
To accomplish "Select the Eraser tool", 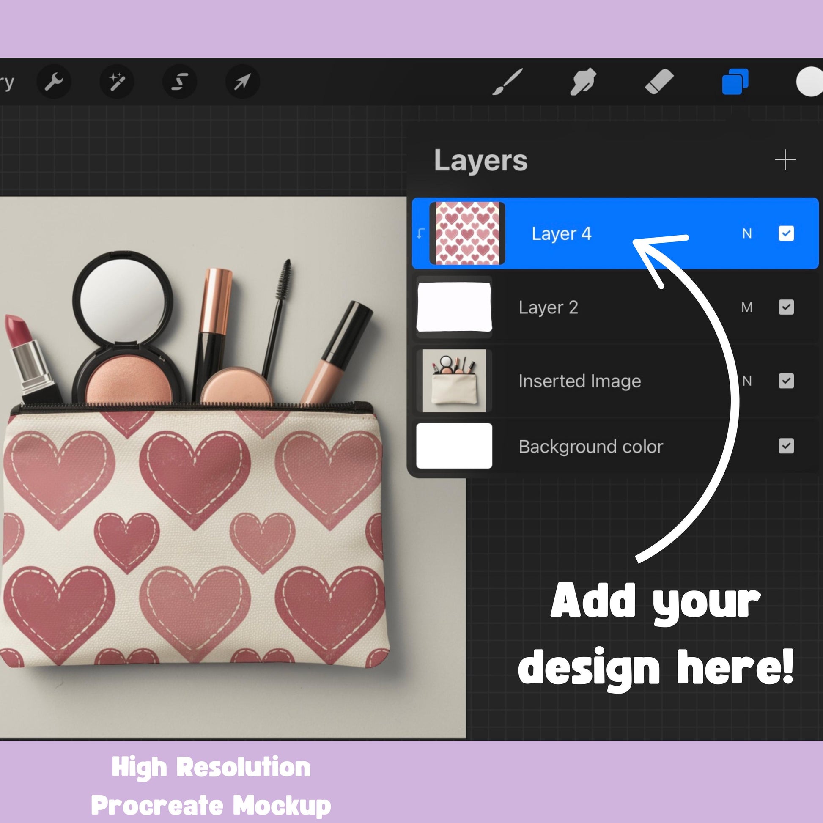I will coord(659,81).
